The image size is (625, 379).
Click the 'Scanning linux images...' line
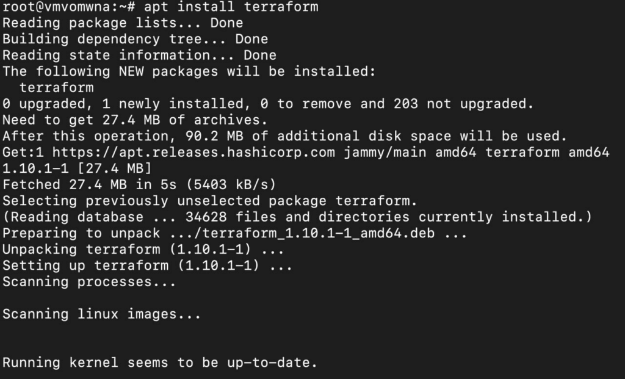101,314
